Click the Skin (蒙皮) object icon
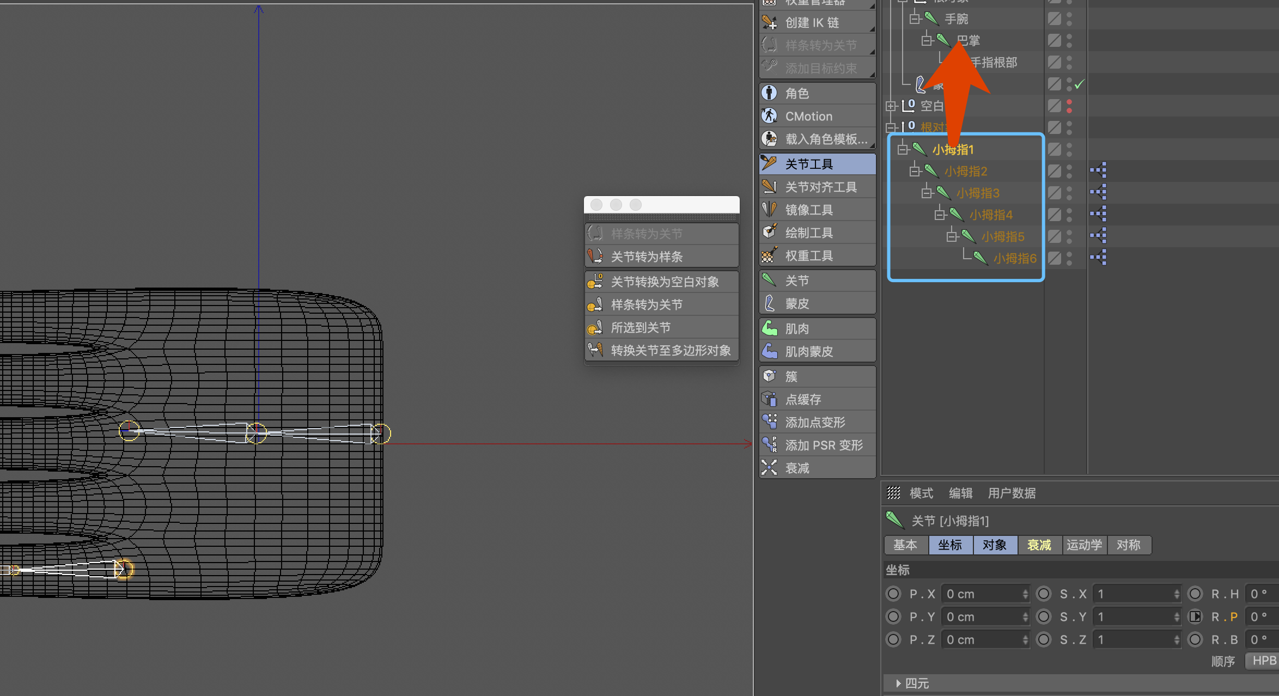This screenshot has height=696, width=1279. click(x=769, y=303)
